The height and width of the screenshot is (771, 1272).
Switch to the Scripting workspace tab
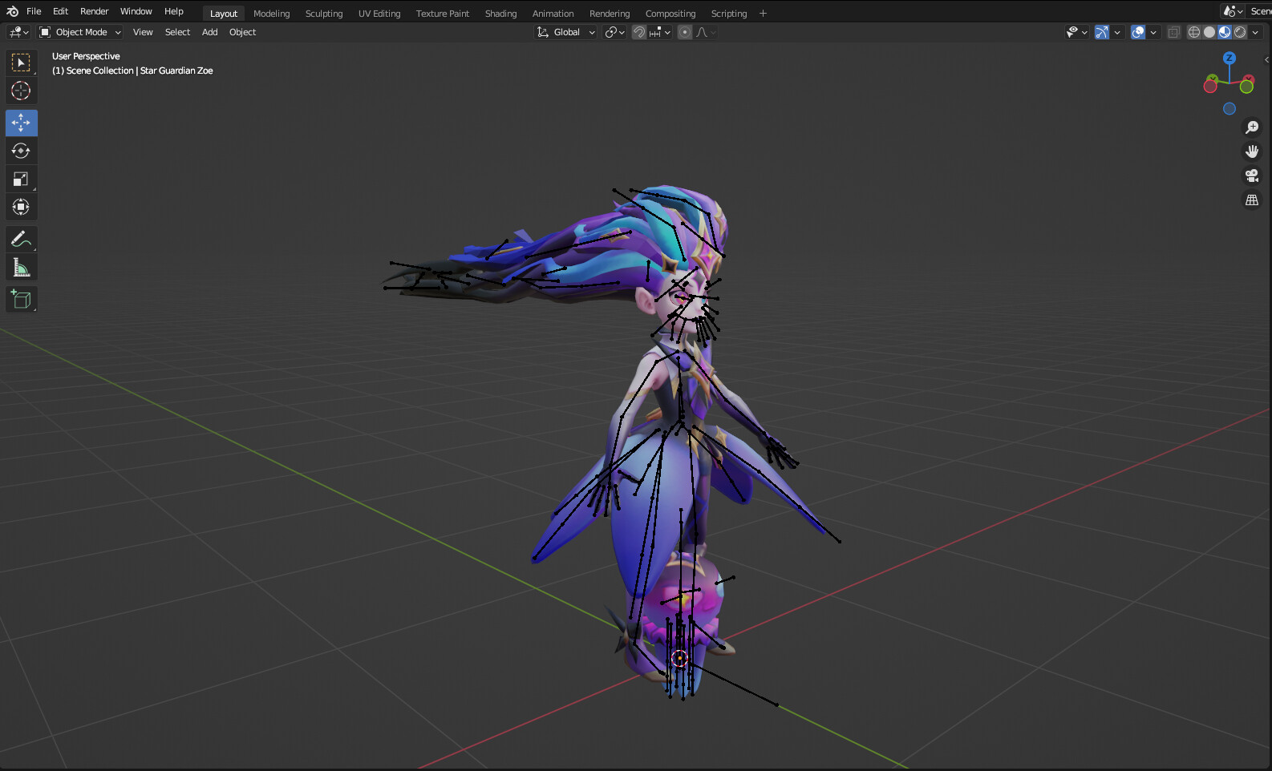728,14
